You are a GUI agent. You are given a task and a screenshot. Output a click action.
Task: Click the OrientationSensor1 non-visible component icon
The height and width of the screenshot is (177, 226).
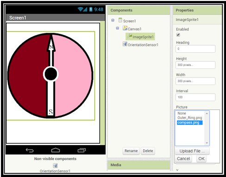point(55,166)
